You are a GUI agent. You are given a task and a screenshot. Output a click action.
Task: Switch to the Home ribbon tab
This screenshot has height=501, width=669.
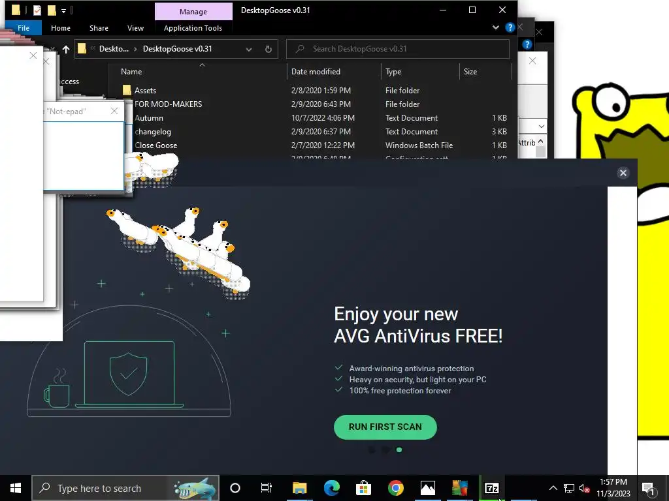61,28
